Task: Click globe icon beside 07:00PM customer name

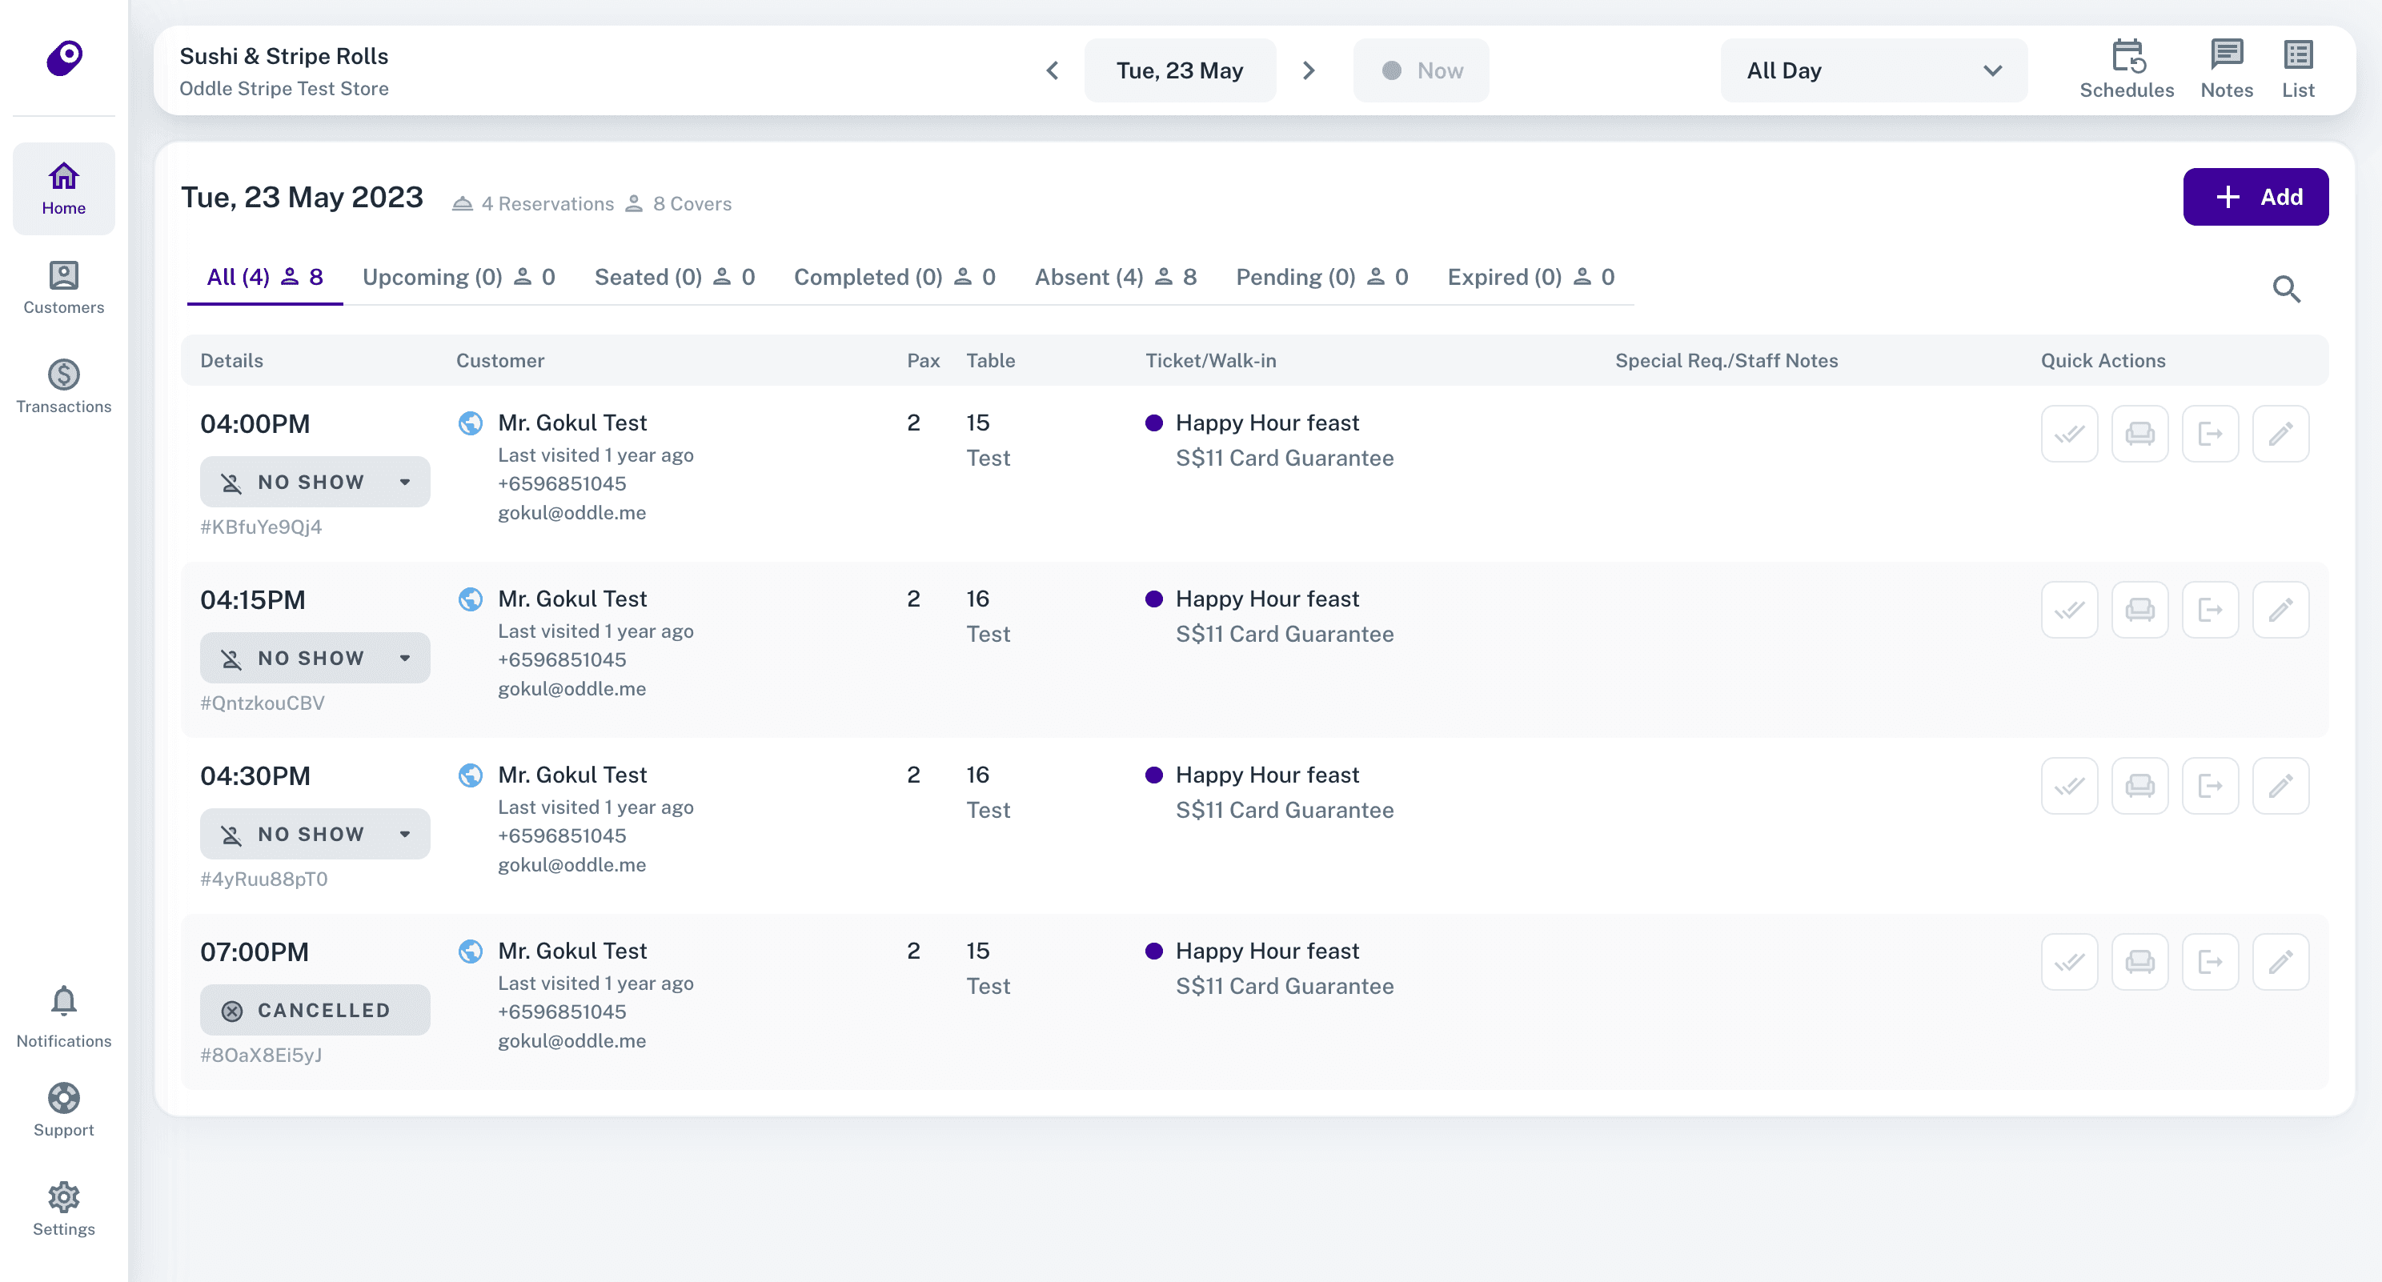Action: 470,951
